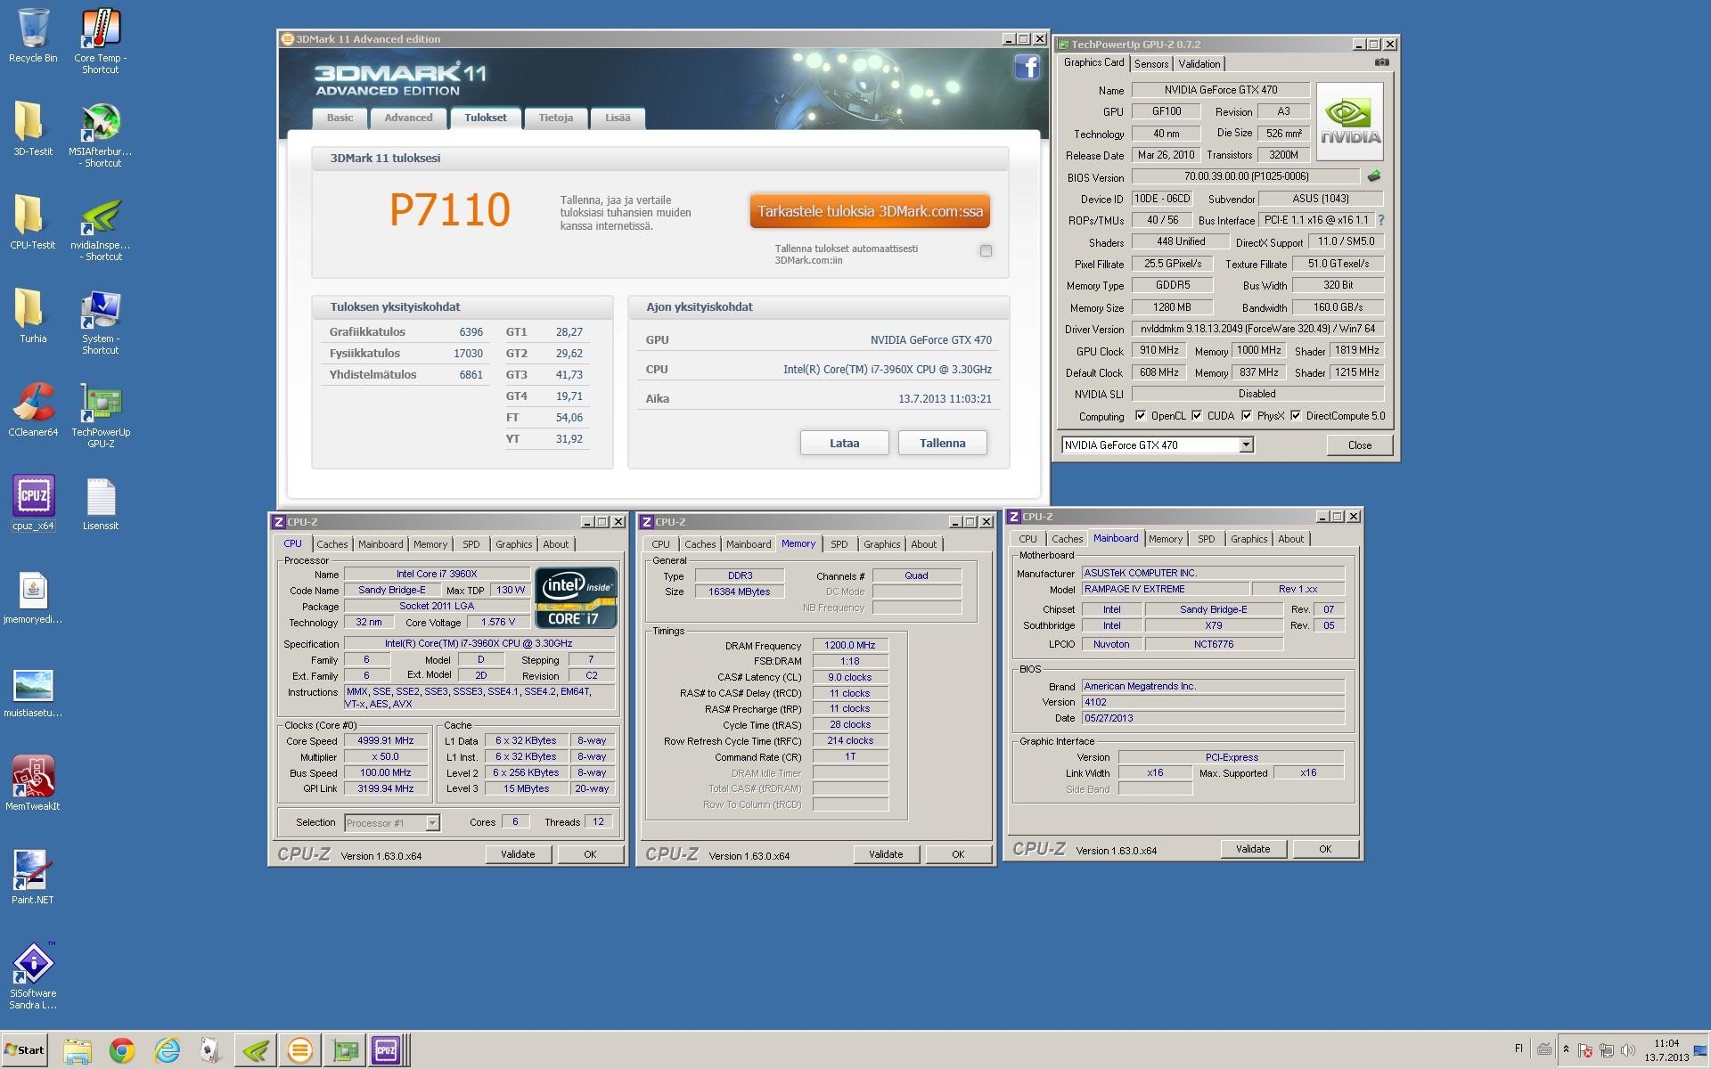Screen dimensions: 1711x1069
Task: Switch to the Validation tab in GPU-Z
Action: pyautogui.click(x=1199, y=63)
